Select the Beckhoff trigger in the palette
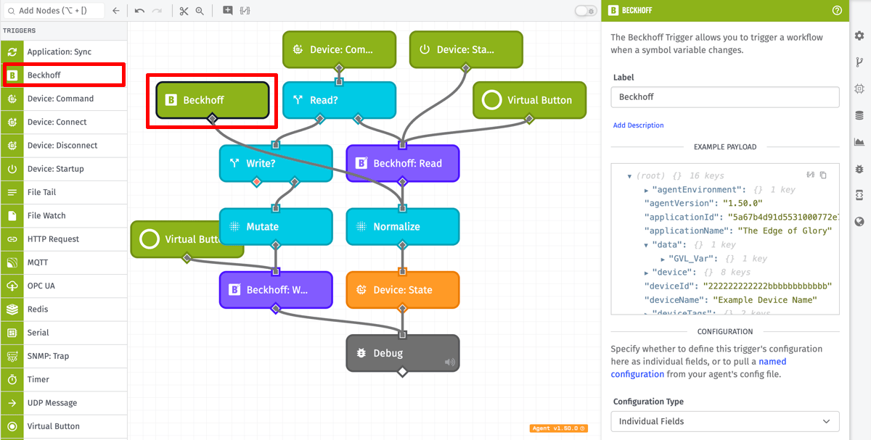This screenshot has height=440, width=871. point(64,75)
